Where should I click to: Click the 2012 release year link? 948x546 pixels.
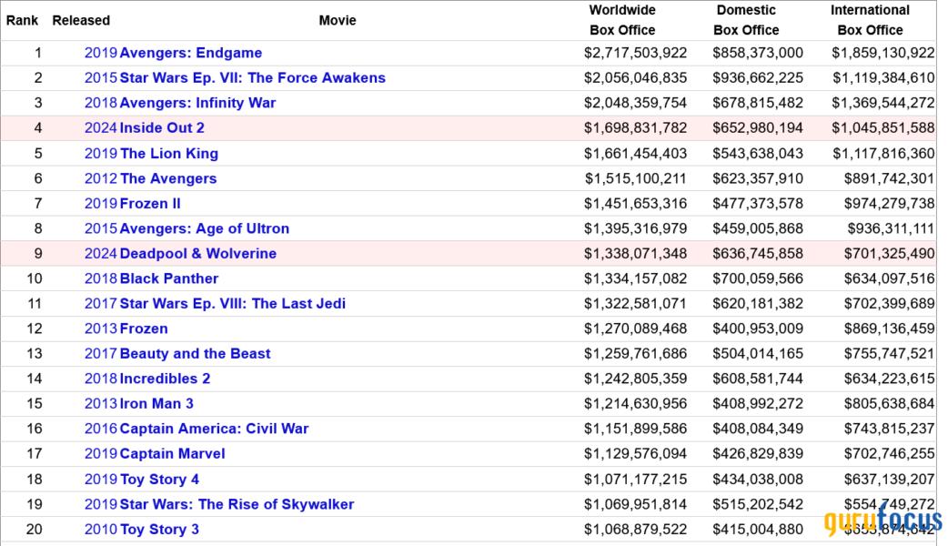click(x=100, y=178)
